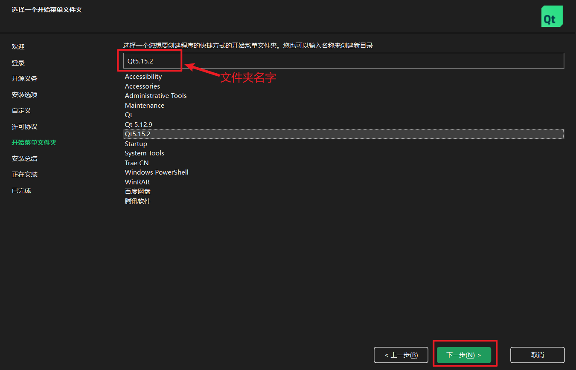Click the 正在安装 sidebar step

point(25,175)
